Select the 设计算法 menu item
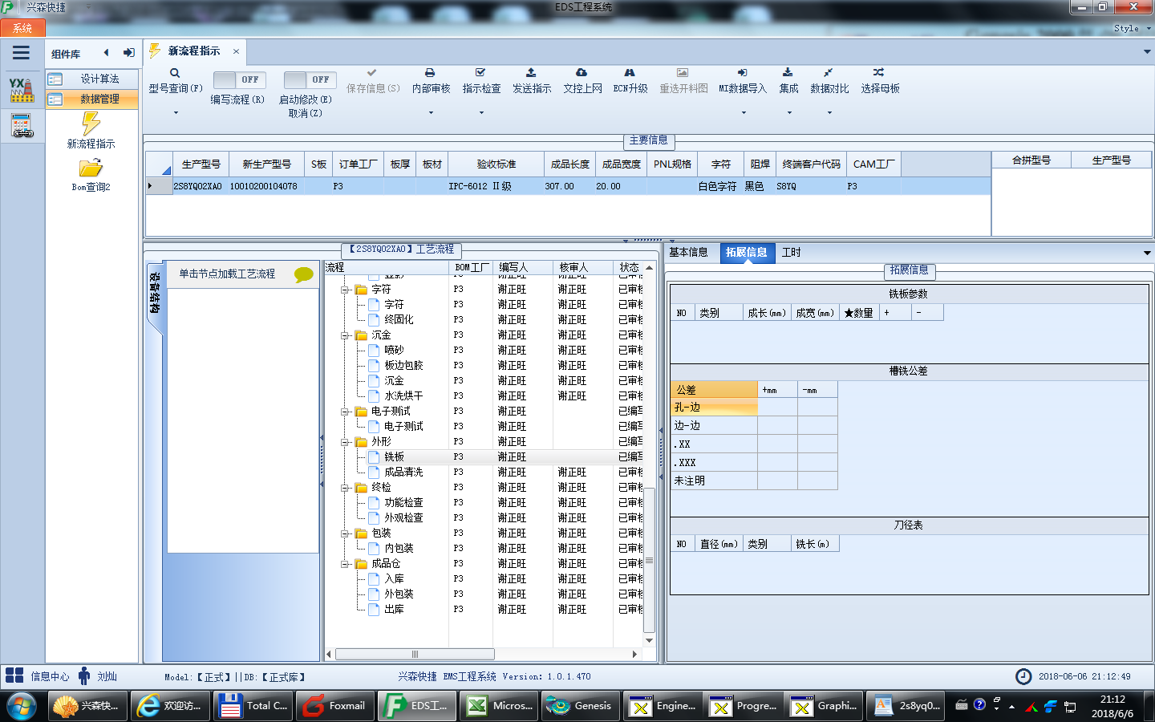1155x722 pixels. [91, 79]
